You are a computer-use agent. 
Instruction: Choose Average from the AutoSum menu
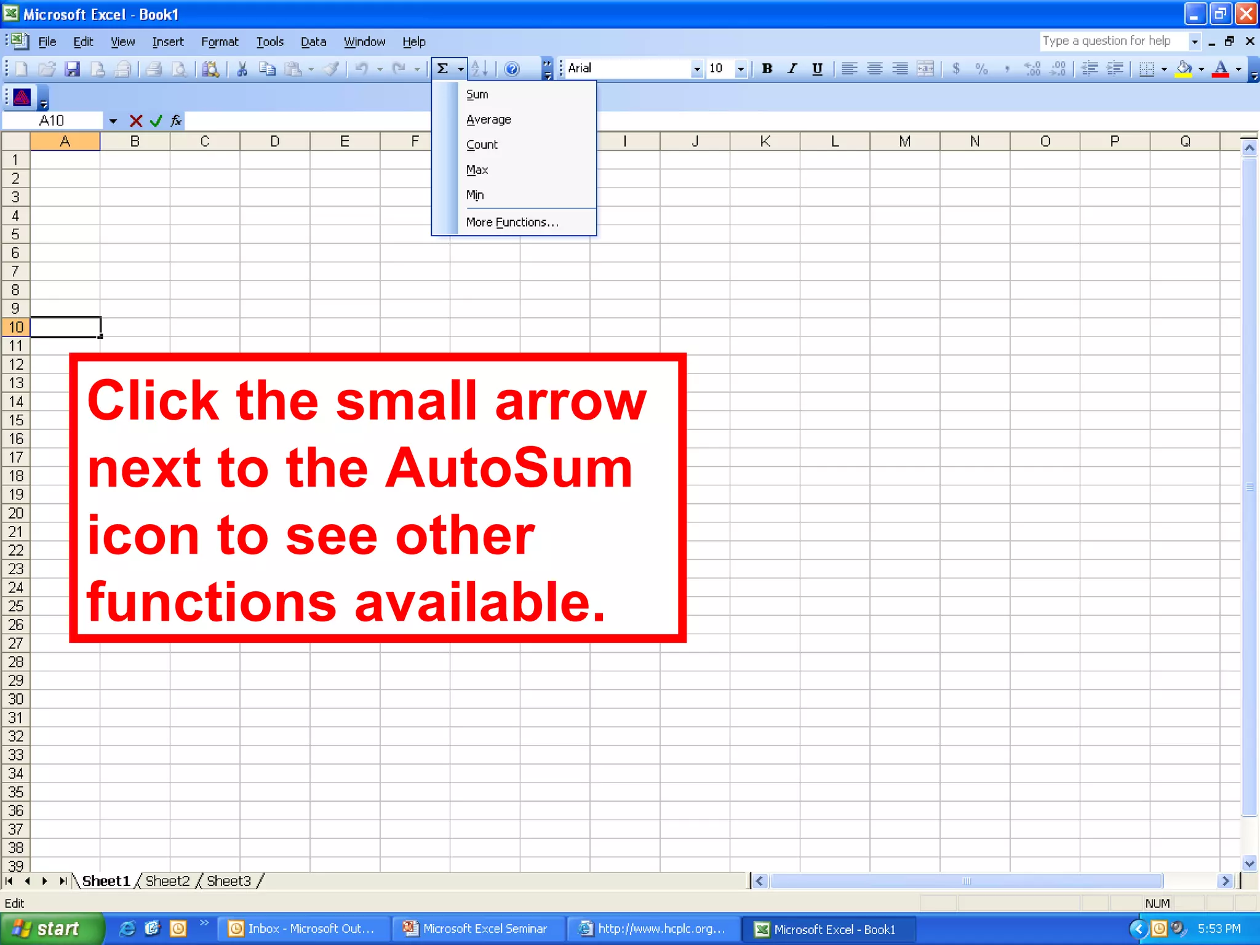point(514,119)
